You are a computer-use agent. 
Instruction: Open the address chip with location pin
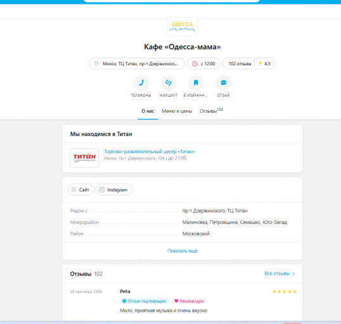click(137, 64)
